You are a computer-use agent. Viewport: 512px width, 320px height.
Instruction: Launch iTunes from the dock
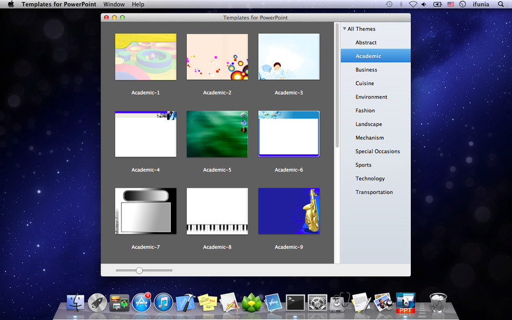point(163,302)
